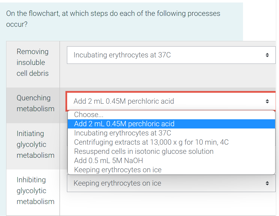Image resolution: width=279 pixels, height=216 pixels.
Task: Click the "Removing insoluble cell debris" label
Action: (33, 62)
